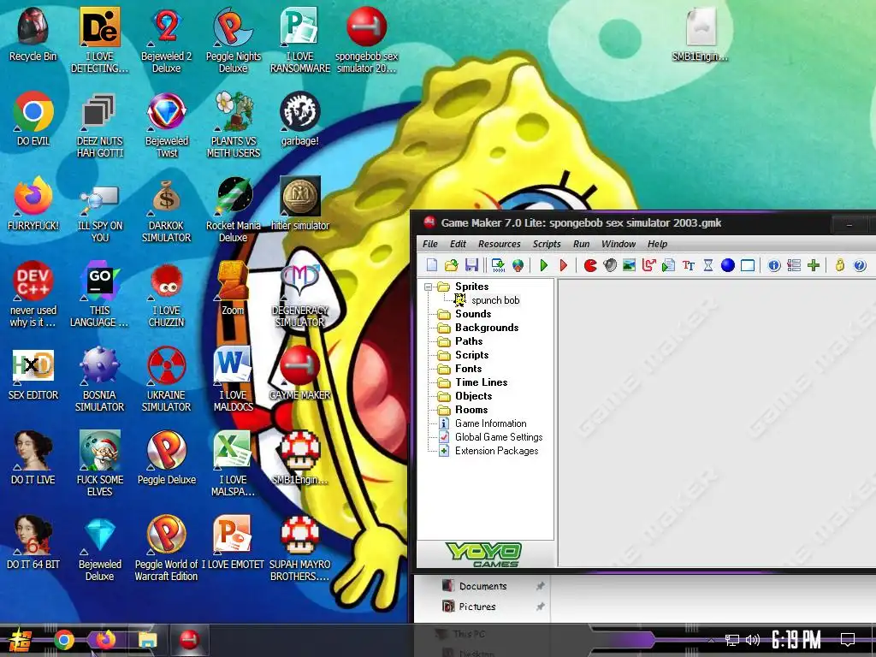
Task: Create a font with the TT icon
Action: click(689, 265)
